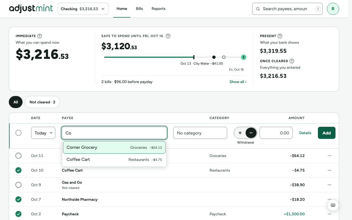Focus the payee input containing Co

coord(114,133)
